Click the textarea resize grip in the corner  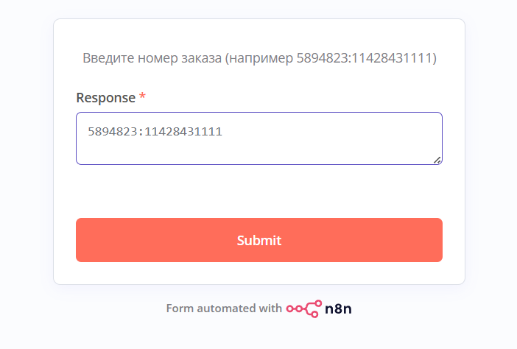coord(437,161)
